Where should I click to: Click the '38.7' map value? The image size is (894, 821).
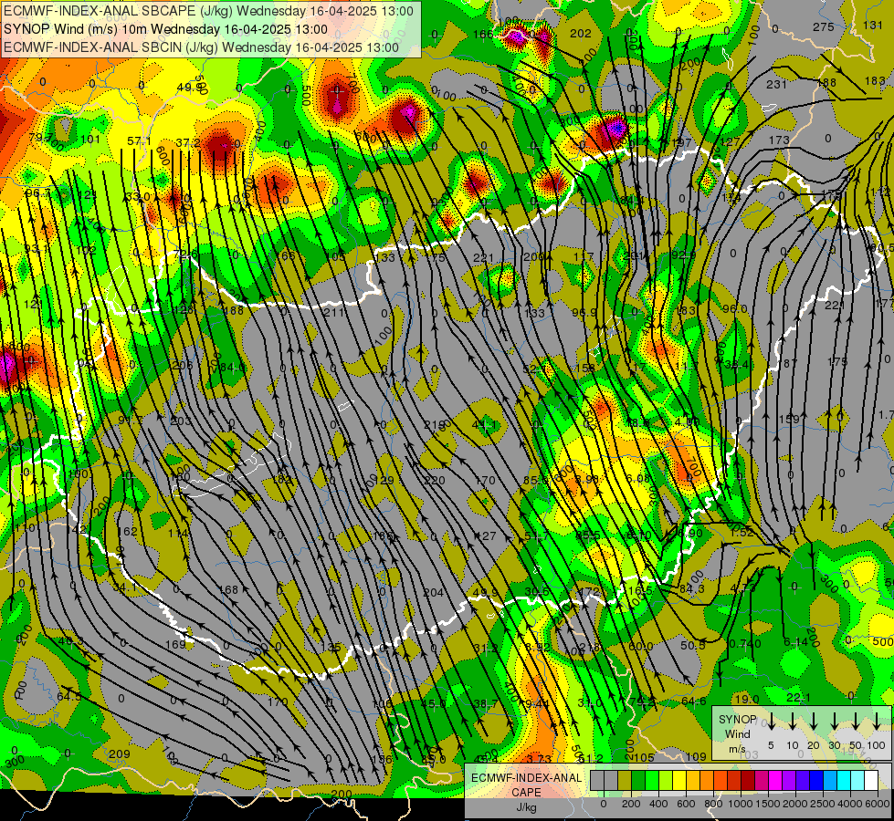[x=485, y=703]
